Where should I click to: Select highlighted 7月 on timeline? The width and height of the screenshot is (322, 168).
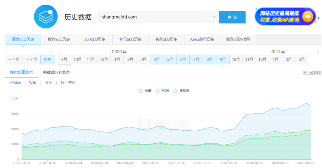[196, 60]
